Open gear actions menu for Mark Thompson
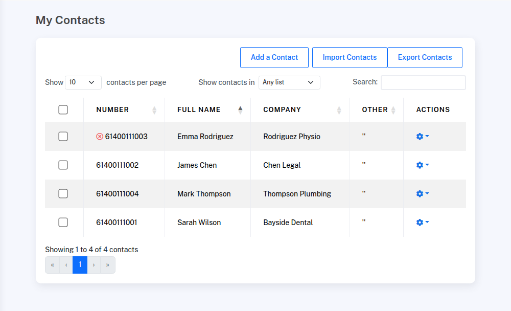Image resolution: width=511 pixels, height=311 pixels. point(422,194)
